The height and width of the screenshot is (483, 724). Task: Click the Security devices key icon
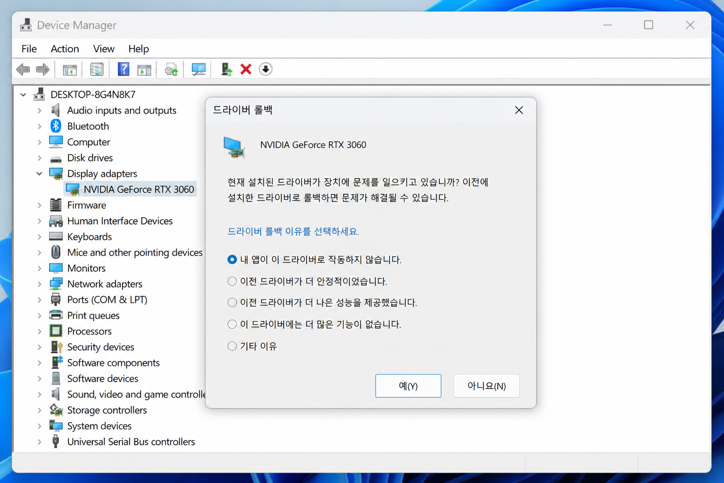tap(57, 347)
